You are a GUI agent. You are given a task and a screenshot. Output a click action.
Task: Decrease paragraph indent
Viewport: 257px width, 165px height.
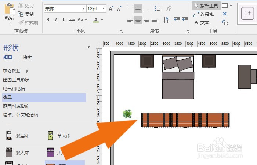coord(177,20)
